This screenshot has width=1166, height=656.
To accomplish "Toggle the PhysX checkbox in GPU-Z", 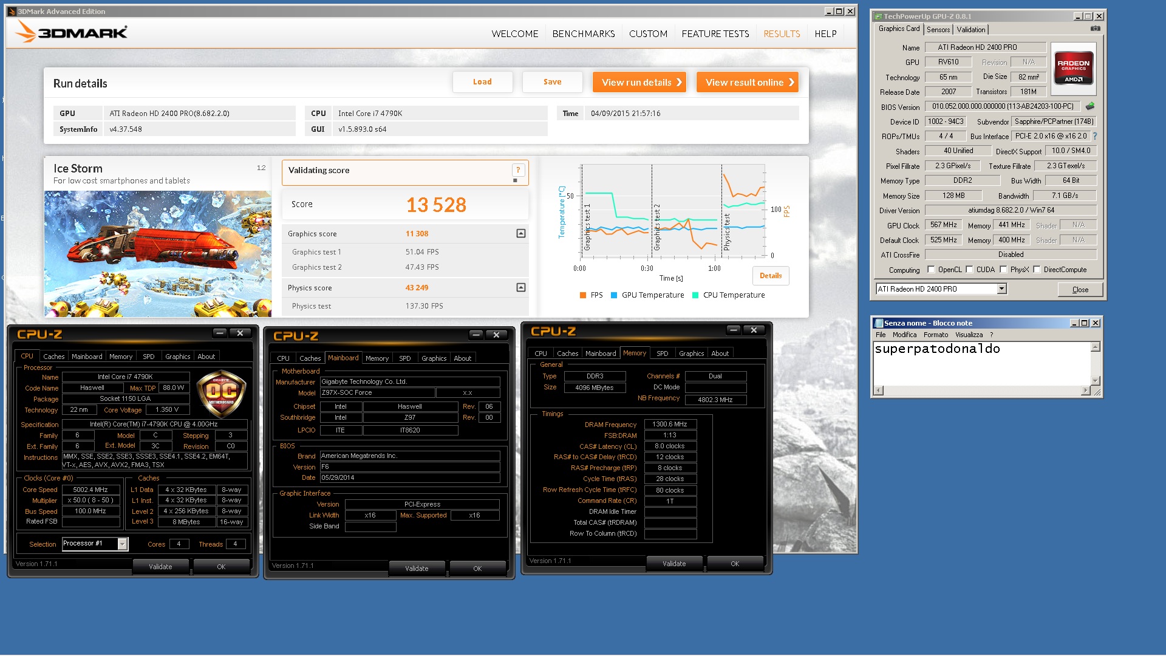I will click(x=1003, y=270).
